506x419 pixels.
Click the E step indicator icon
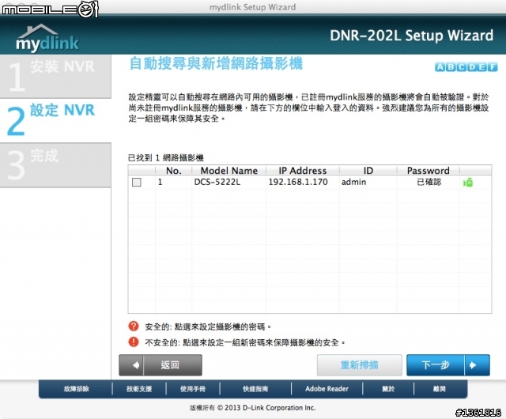(x=481, y=67)
